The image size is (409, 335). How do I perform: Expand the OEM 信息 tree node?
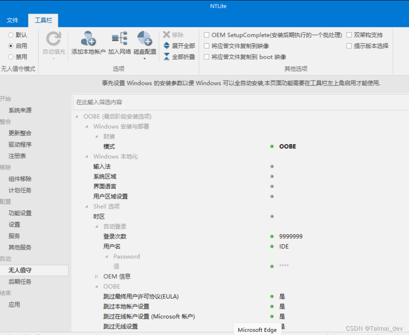(96, 276)
